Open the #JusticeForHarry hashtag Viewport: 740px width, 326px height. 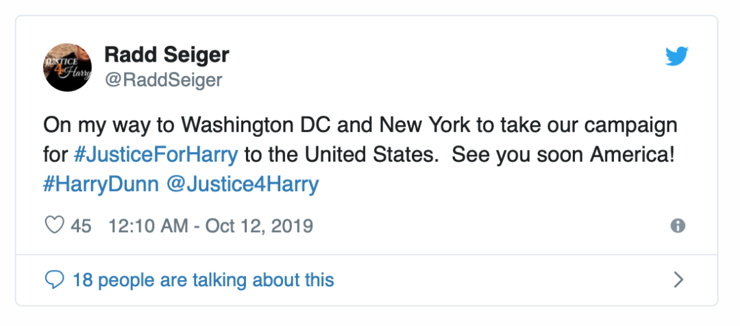pyautogui.click(x=156, y=154)
